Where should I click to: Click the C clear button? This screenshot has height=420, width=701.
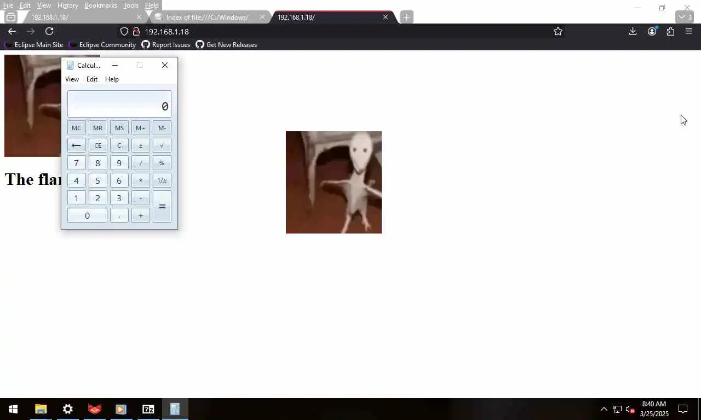[119, 145]
